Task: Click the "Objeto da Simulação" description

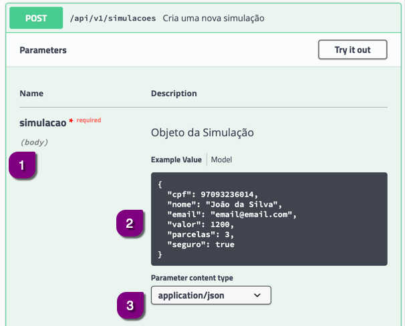Action: [202, 133]
